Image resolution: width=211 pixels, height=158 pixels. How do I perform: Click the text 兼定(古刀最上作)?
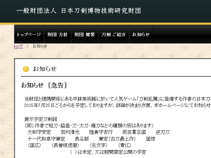117,139
